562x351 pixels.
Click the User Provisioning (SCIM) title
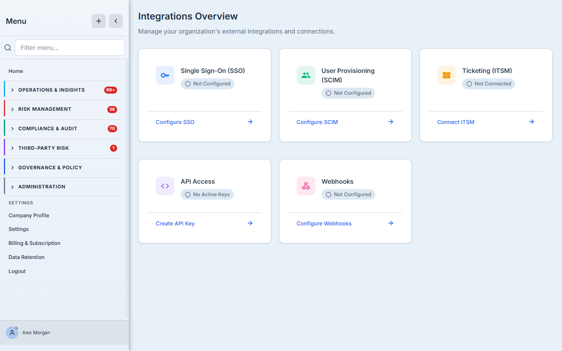348,75
